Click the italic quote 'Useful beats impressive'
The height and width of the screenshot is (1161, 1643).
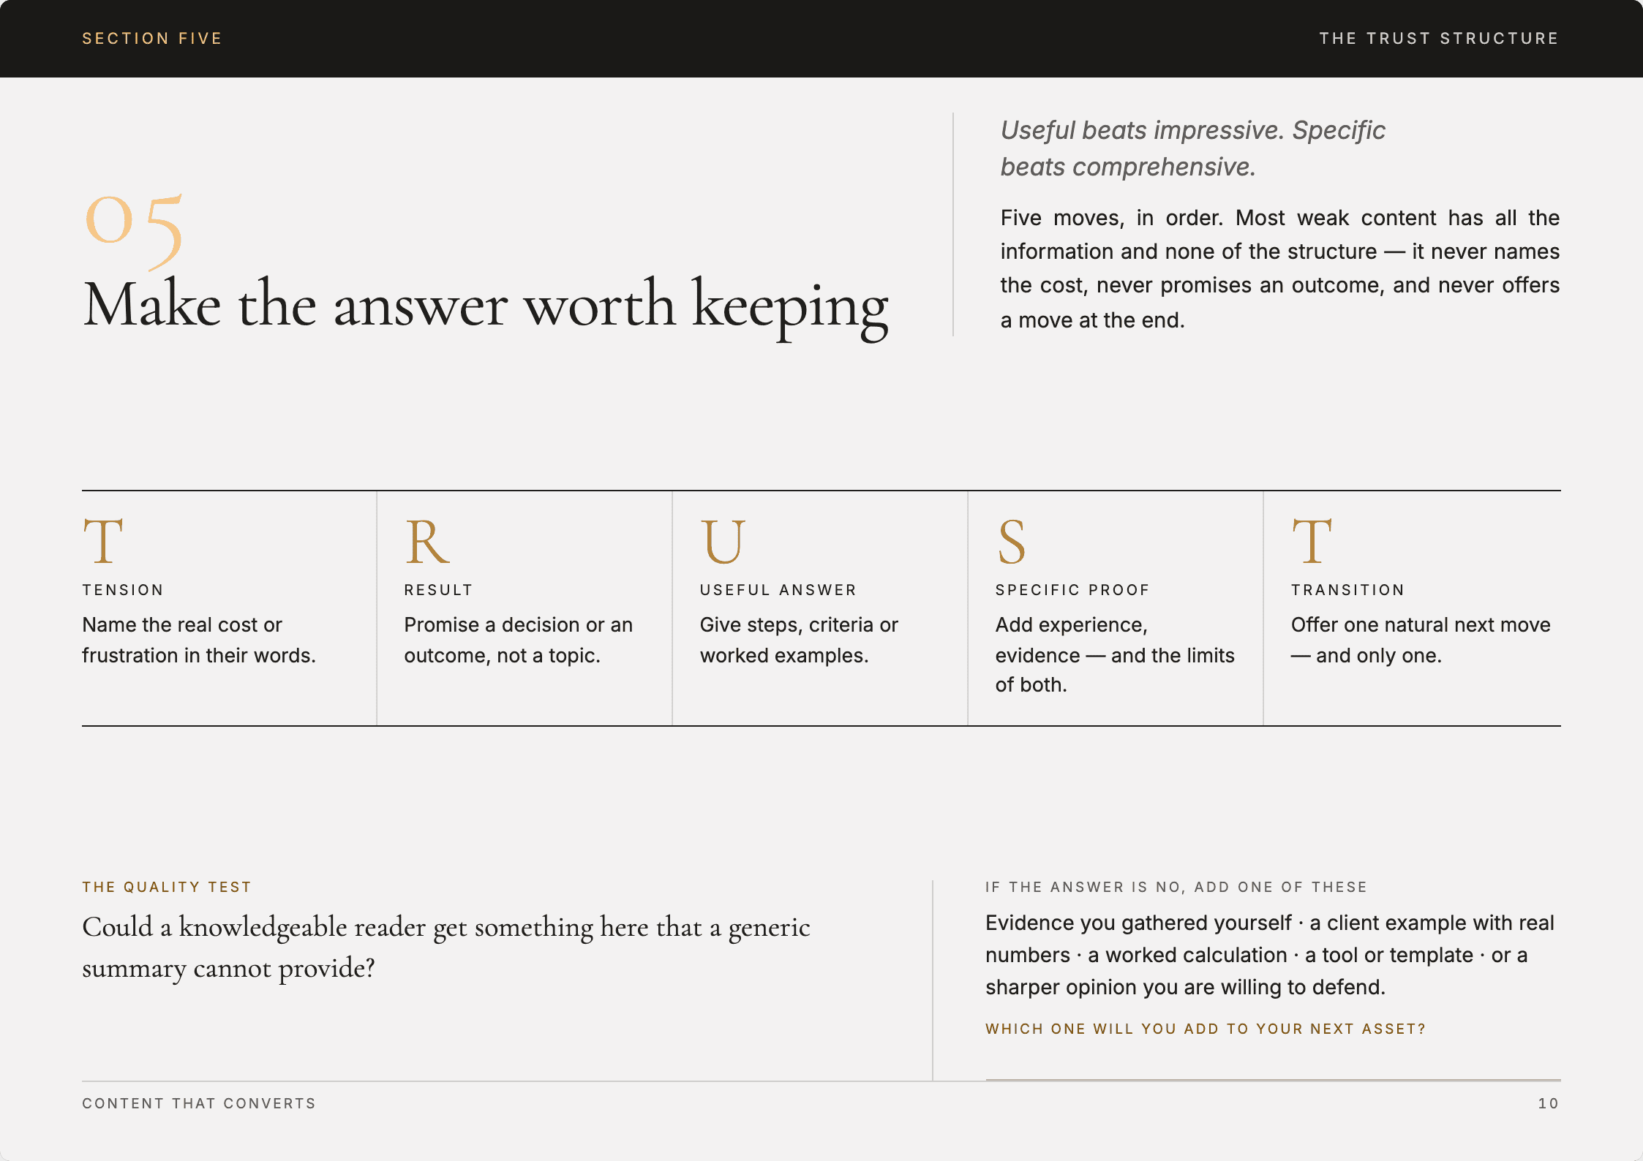(1192, 148)
